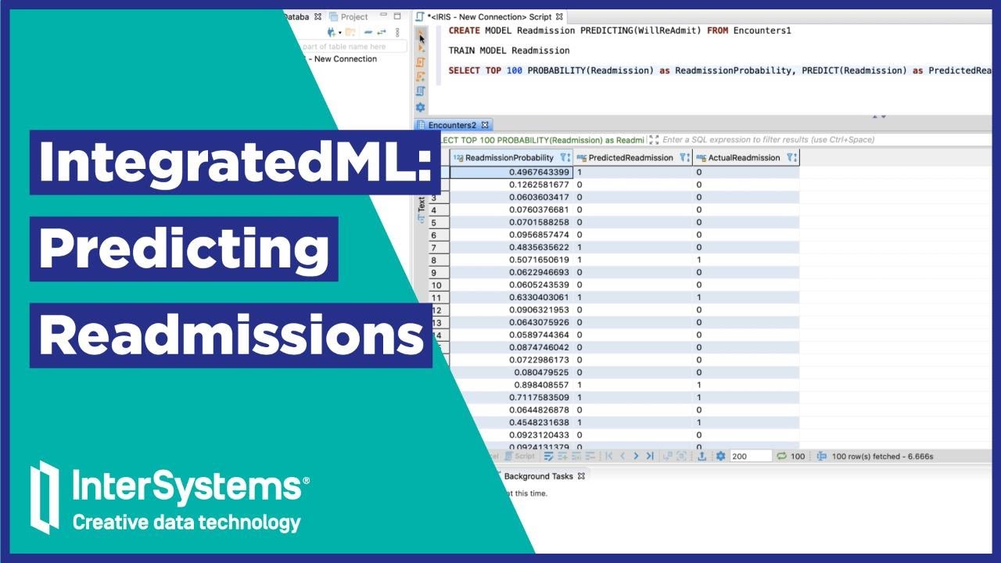Select the Database navigator tab

tap(296, 16)
